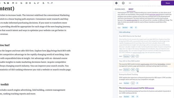
Task: Click 'Enterprise Rank Tracking' brief heading
Action: pyautogui.click(x=128, y=74)
